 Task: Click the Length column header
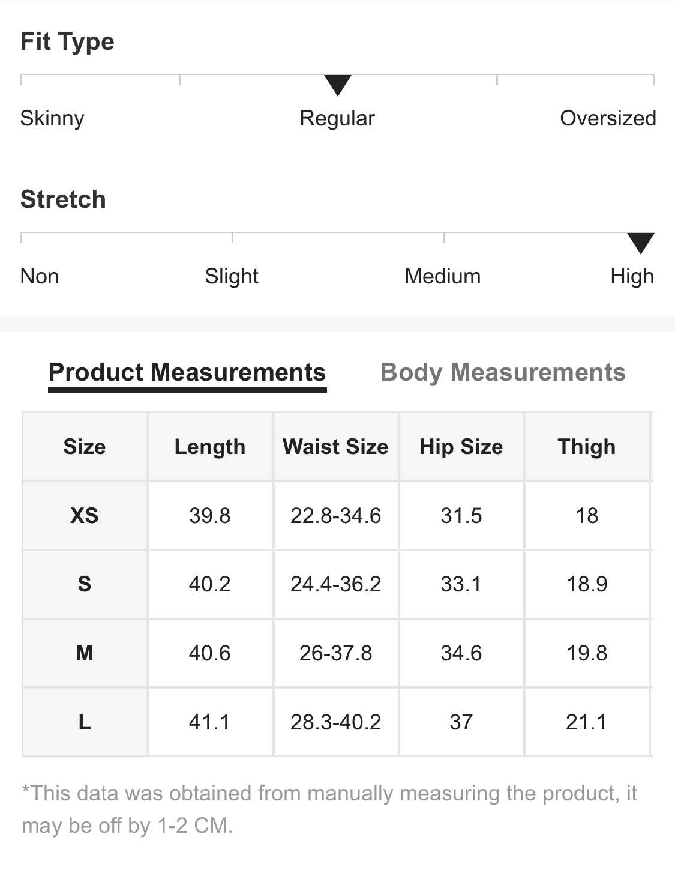click(210, 447)
